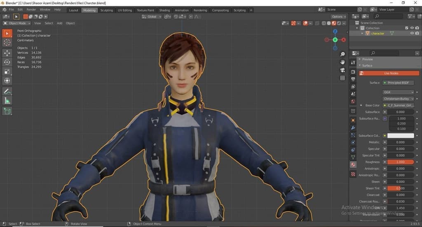Toggle camera view in viewport gizmo
422x227 pixels.
coord(342,70)
